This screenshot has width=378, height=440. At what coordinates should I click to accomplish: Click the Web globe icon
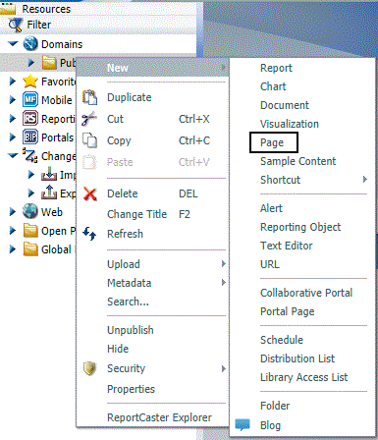tap(30, 211)
